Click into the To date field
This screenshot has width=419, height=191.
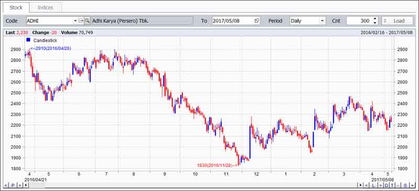pyautogui.click(x=233, y=21)
